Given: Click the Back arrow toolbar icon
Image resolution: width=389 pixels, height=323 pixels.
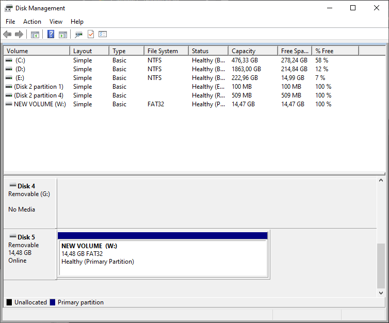Looking at the screenshot, I should [7, 34].
